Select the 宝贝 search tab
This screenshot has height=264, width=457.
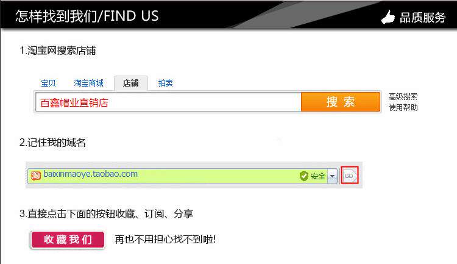48,83
